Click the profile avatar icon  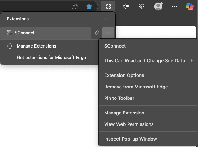(158, 6)
